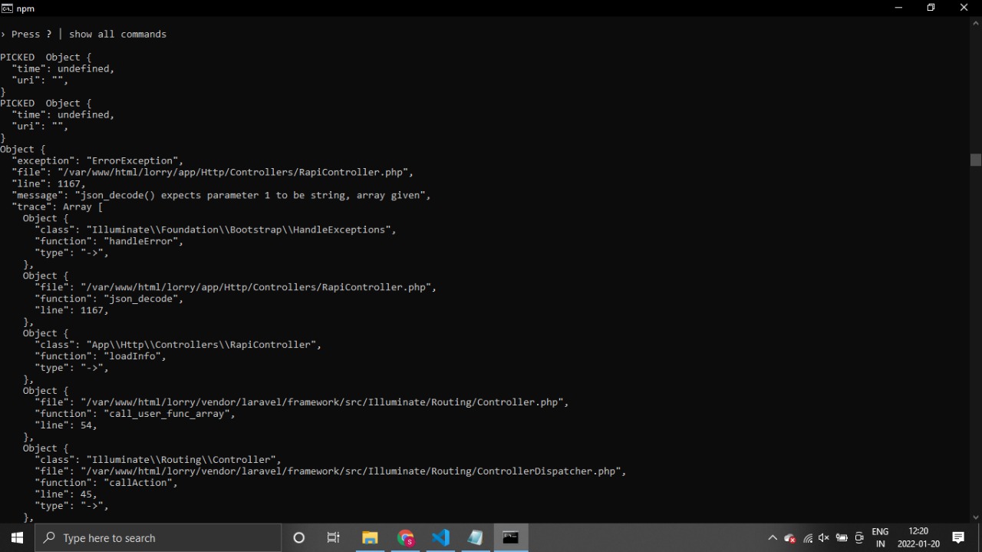Check battery status in the system tray
The width and height of the screenshot is (982, 552).
(x=842, y=538)
